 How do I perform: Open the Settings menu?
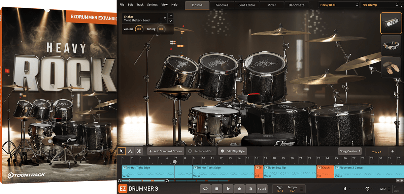click(152, 5)
